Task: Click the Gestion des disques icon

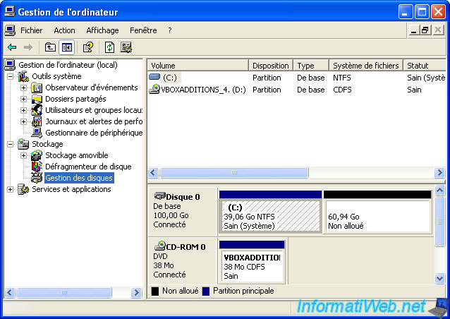Action: 37,178
